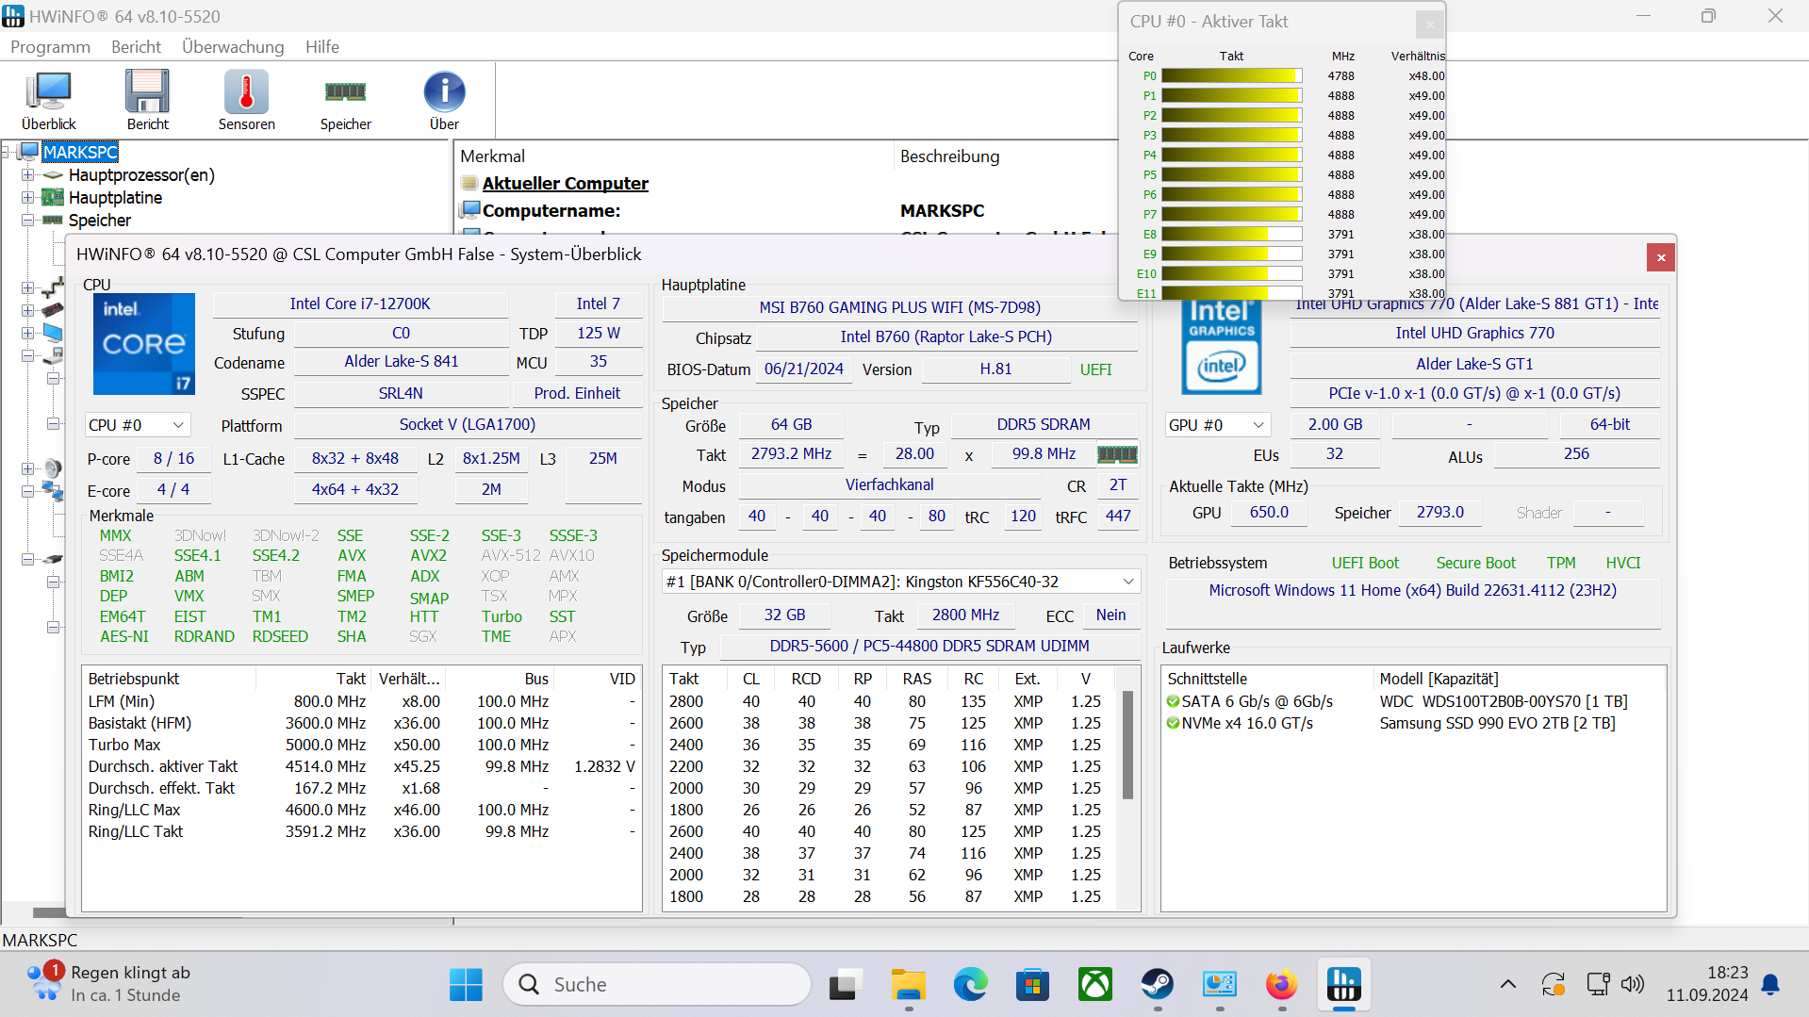Click the Hauptplatine tree icon
This screenshot has width=1809, height=1017.
point(54,198)
